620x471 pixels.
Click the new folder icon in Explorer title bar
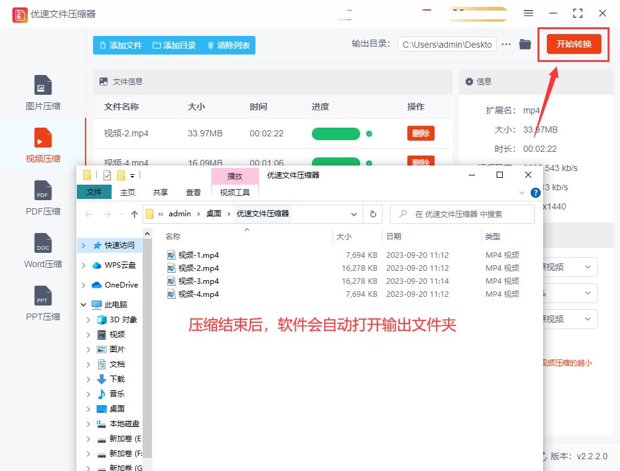(x=122, y=175)
